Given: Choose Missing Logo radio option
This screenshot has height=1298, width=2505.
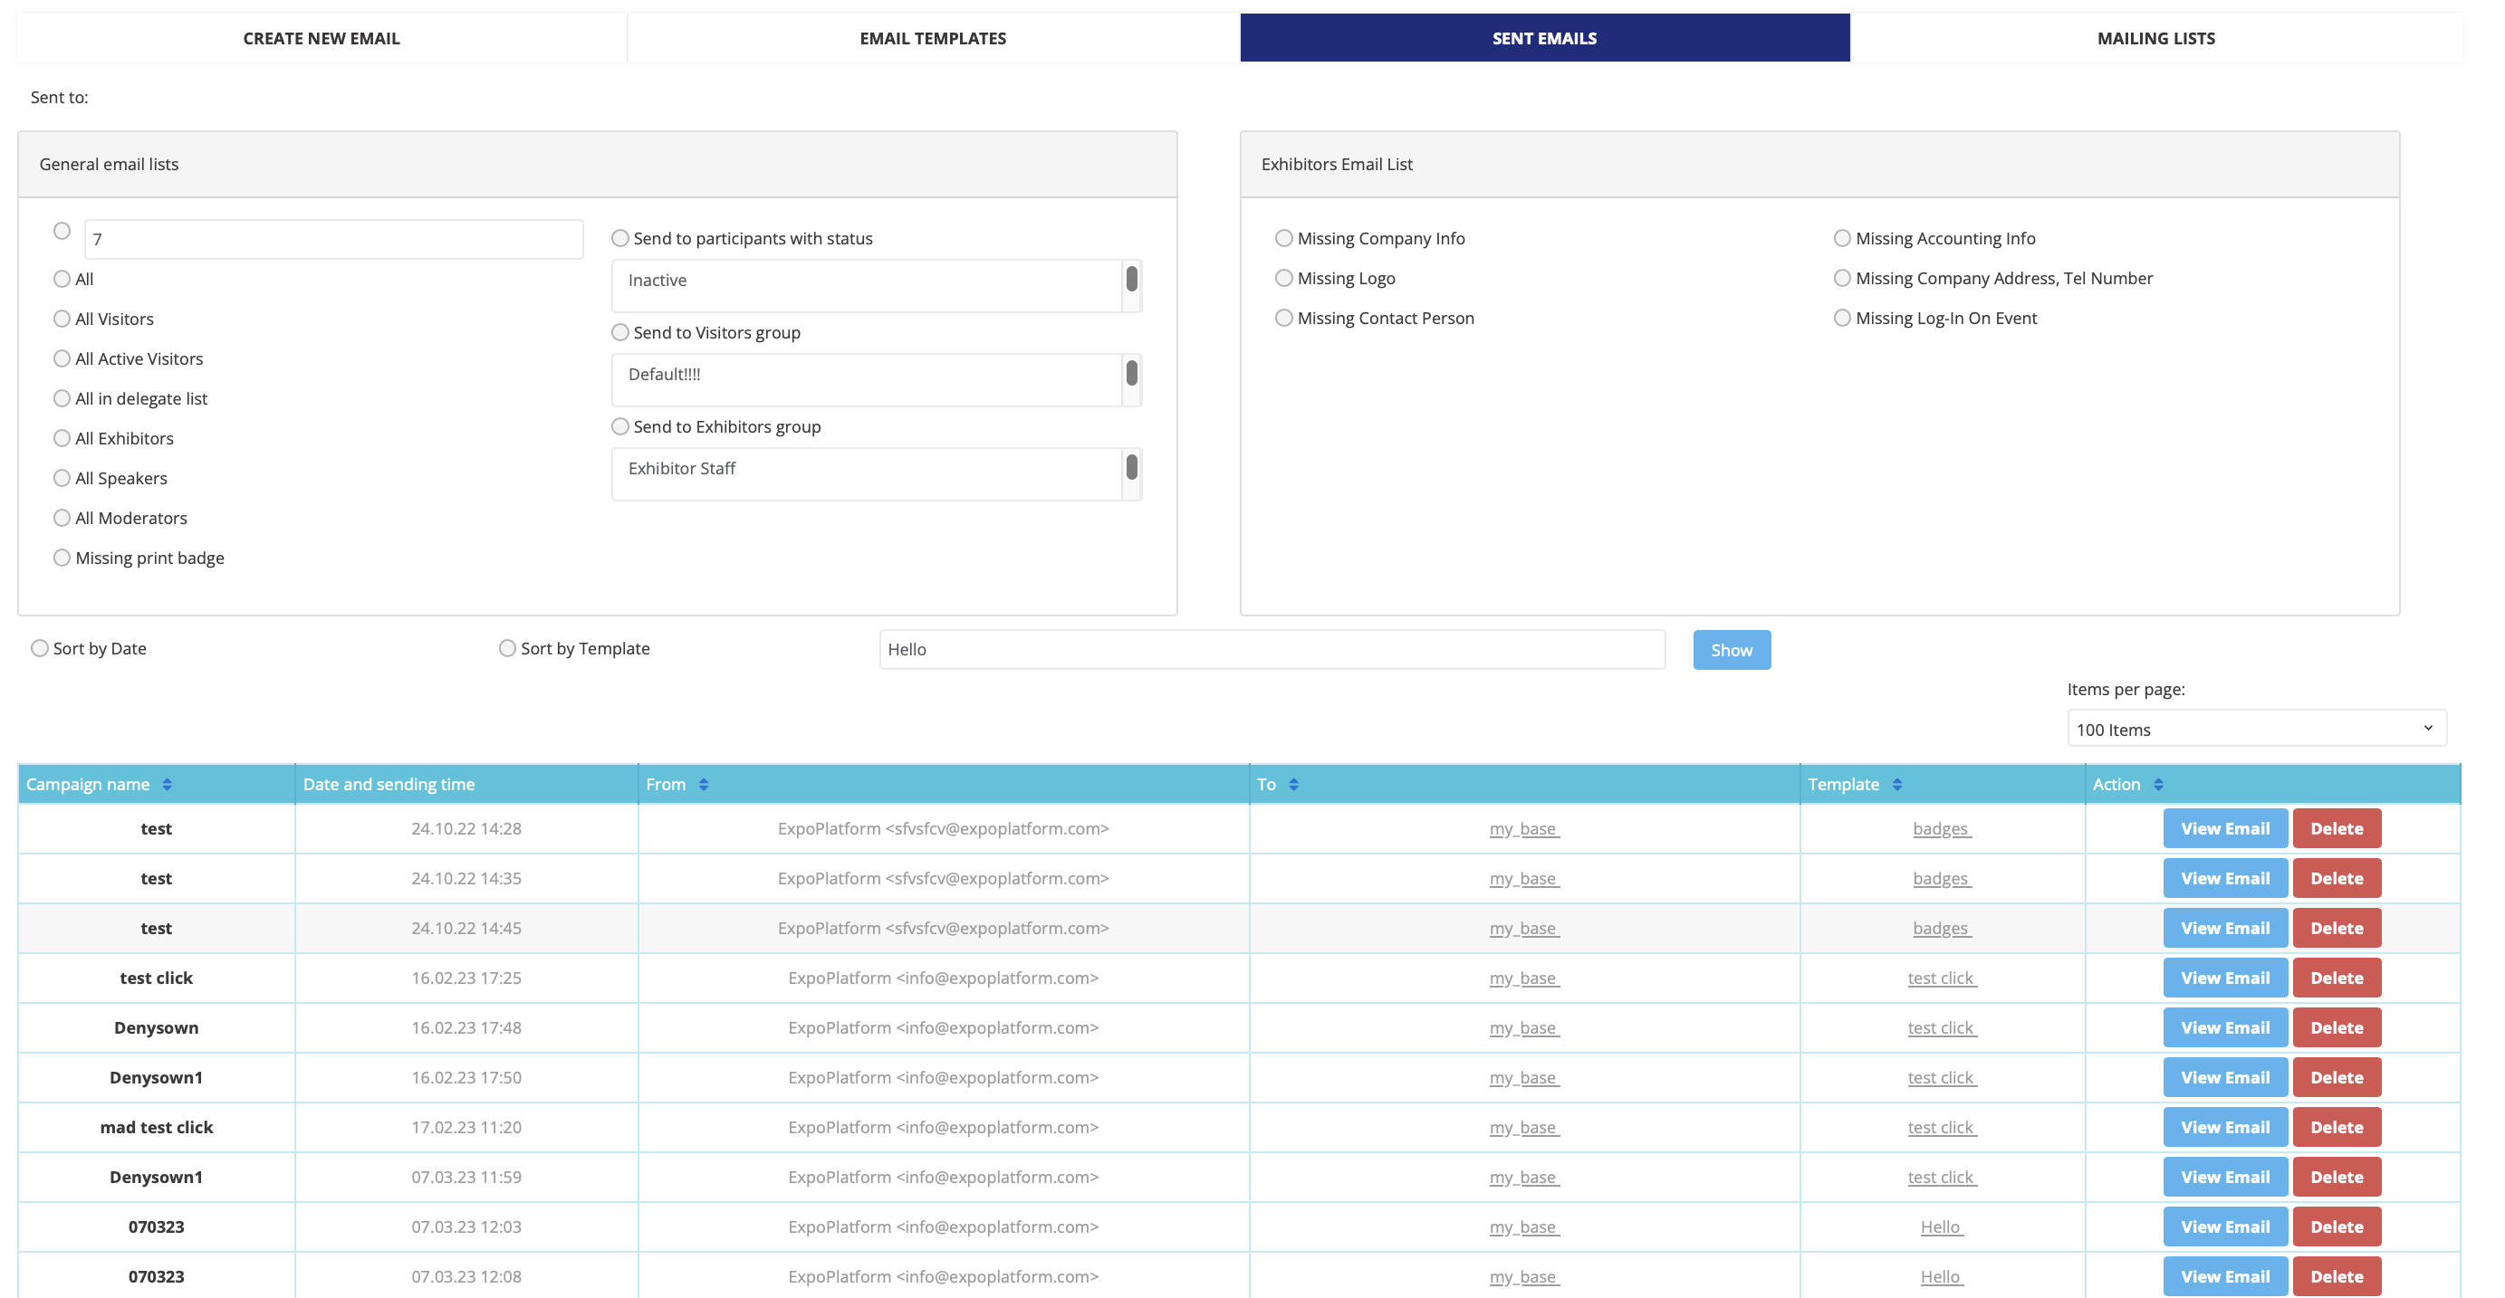Looking at the screenshot, I should tap(1283, 278).
